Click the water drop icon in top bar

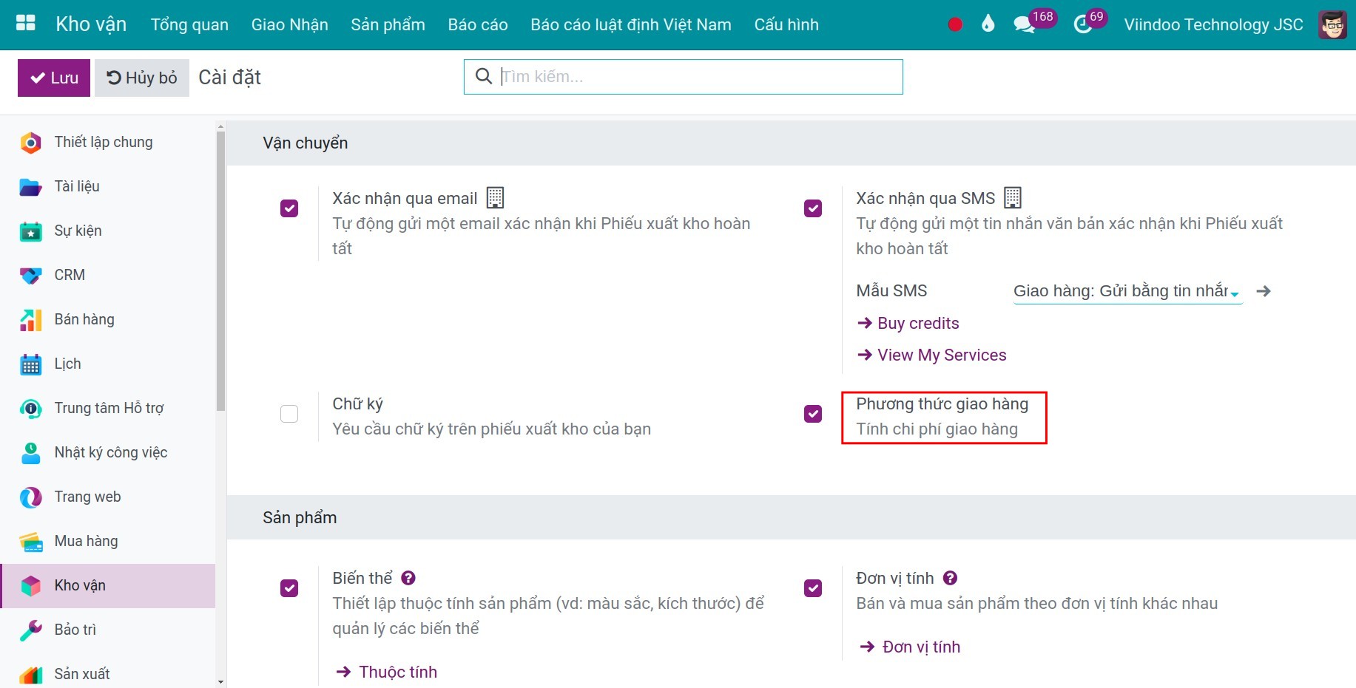pos(988,24)
